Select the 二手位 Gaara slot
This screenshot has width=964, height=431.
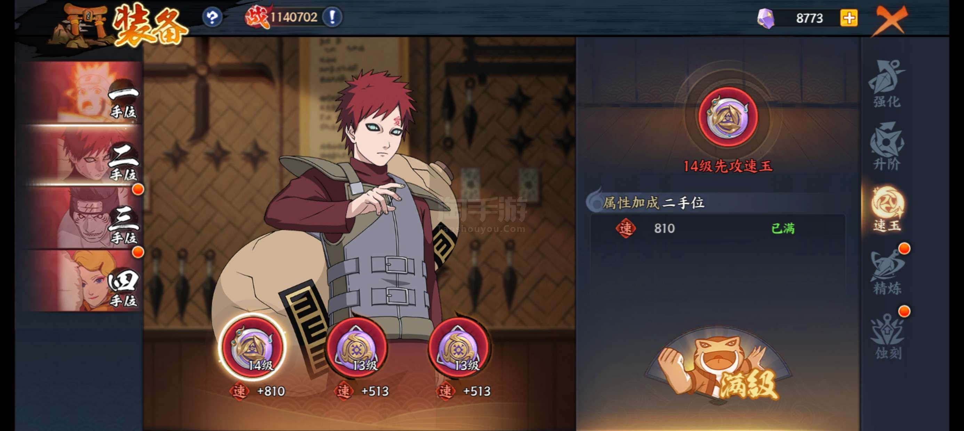click(x=83, y=155)
